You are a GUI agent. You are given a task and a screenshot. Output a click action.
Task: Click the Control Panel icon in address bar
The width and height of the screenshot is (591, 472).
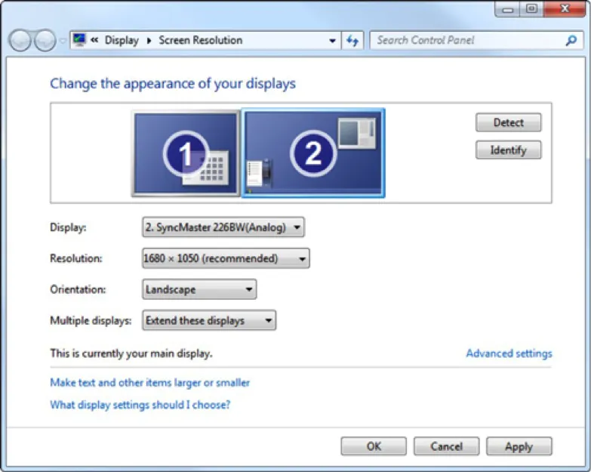point(78,41)
